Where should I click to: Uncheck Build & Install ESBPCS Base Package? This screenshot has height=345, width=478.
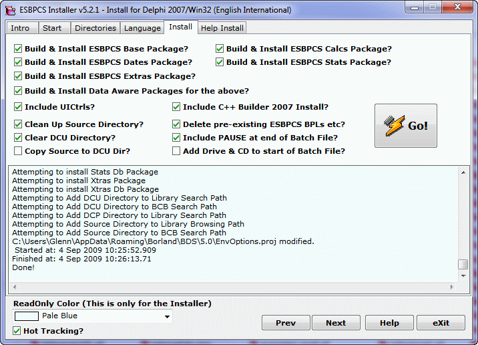point(18,49)
